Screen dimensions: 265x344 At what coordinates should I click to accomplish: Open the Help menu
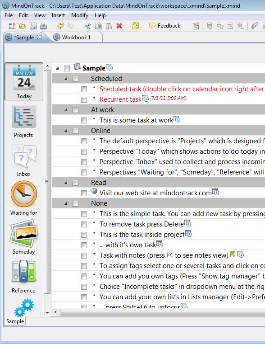pyautogui.click(x=100, y=15)
